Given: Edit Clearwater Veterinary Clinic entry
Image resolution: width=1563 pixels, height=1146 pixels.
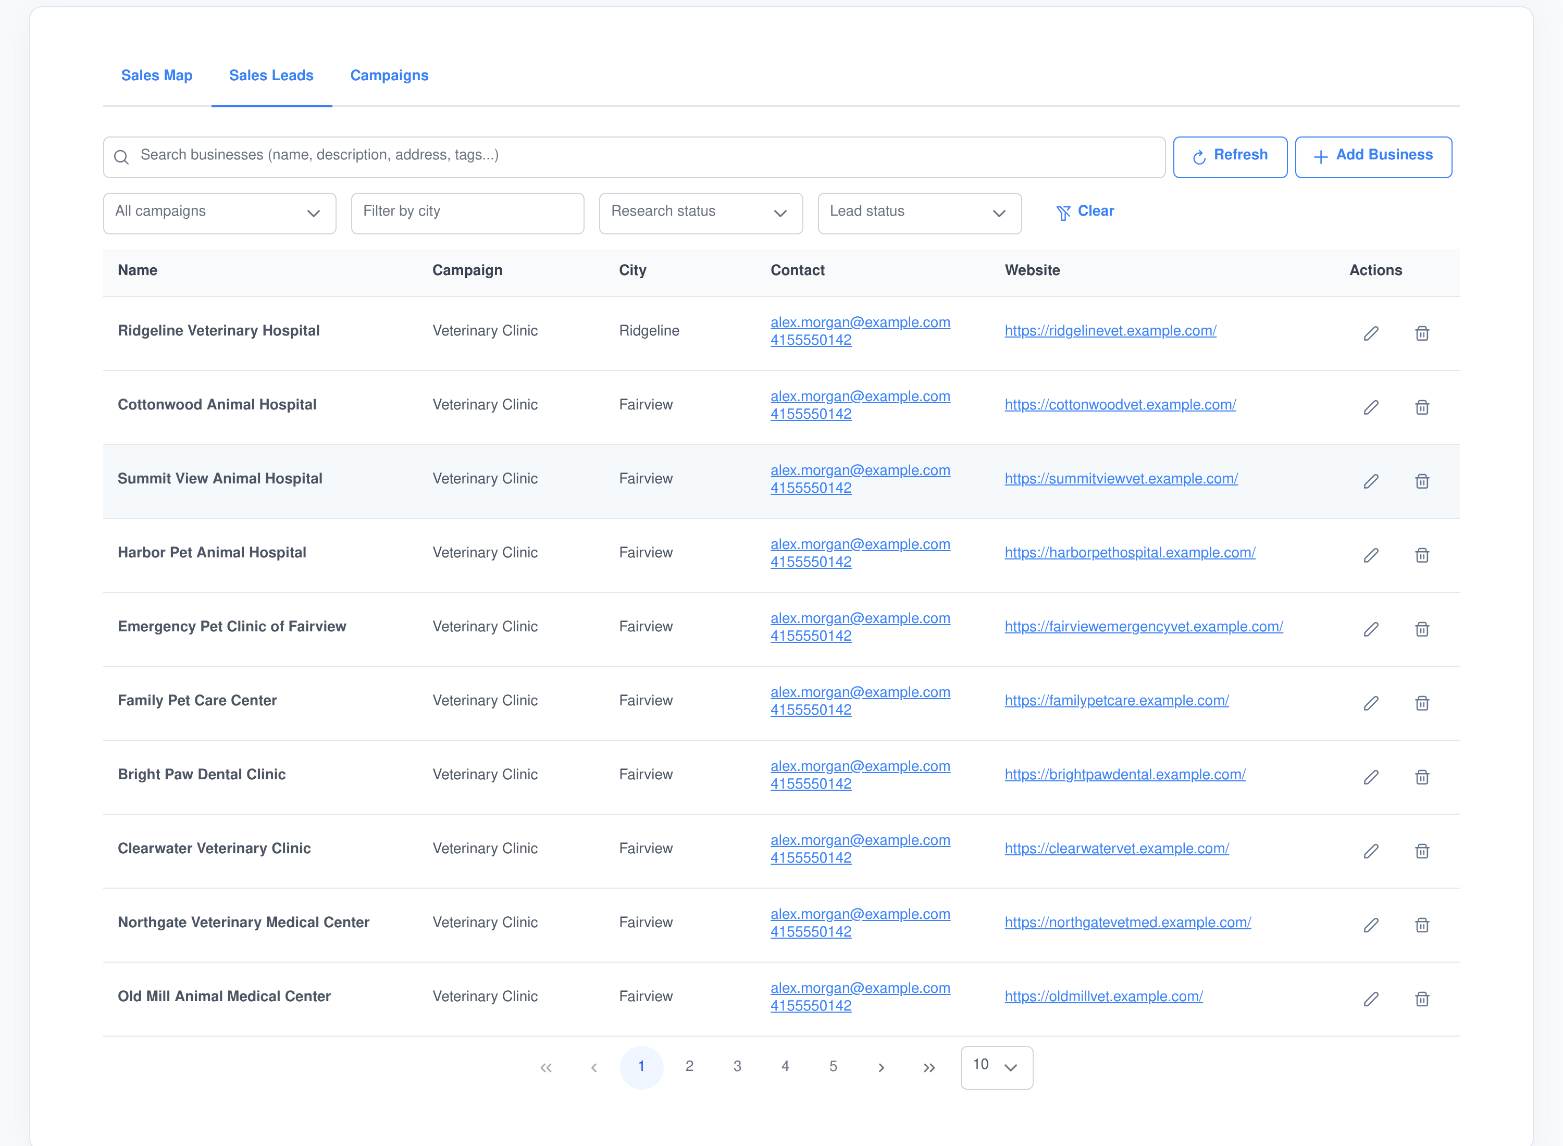Looking at the screenshot, I should [x=1371, y=851].
